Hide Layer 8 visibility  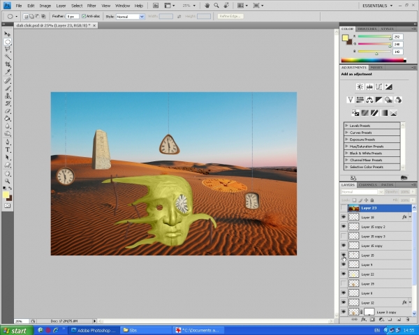[x=344, y=293]
